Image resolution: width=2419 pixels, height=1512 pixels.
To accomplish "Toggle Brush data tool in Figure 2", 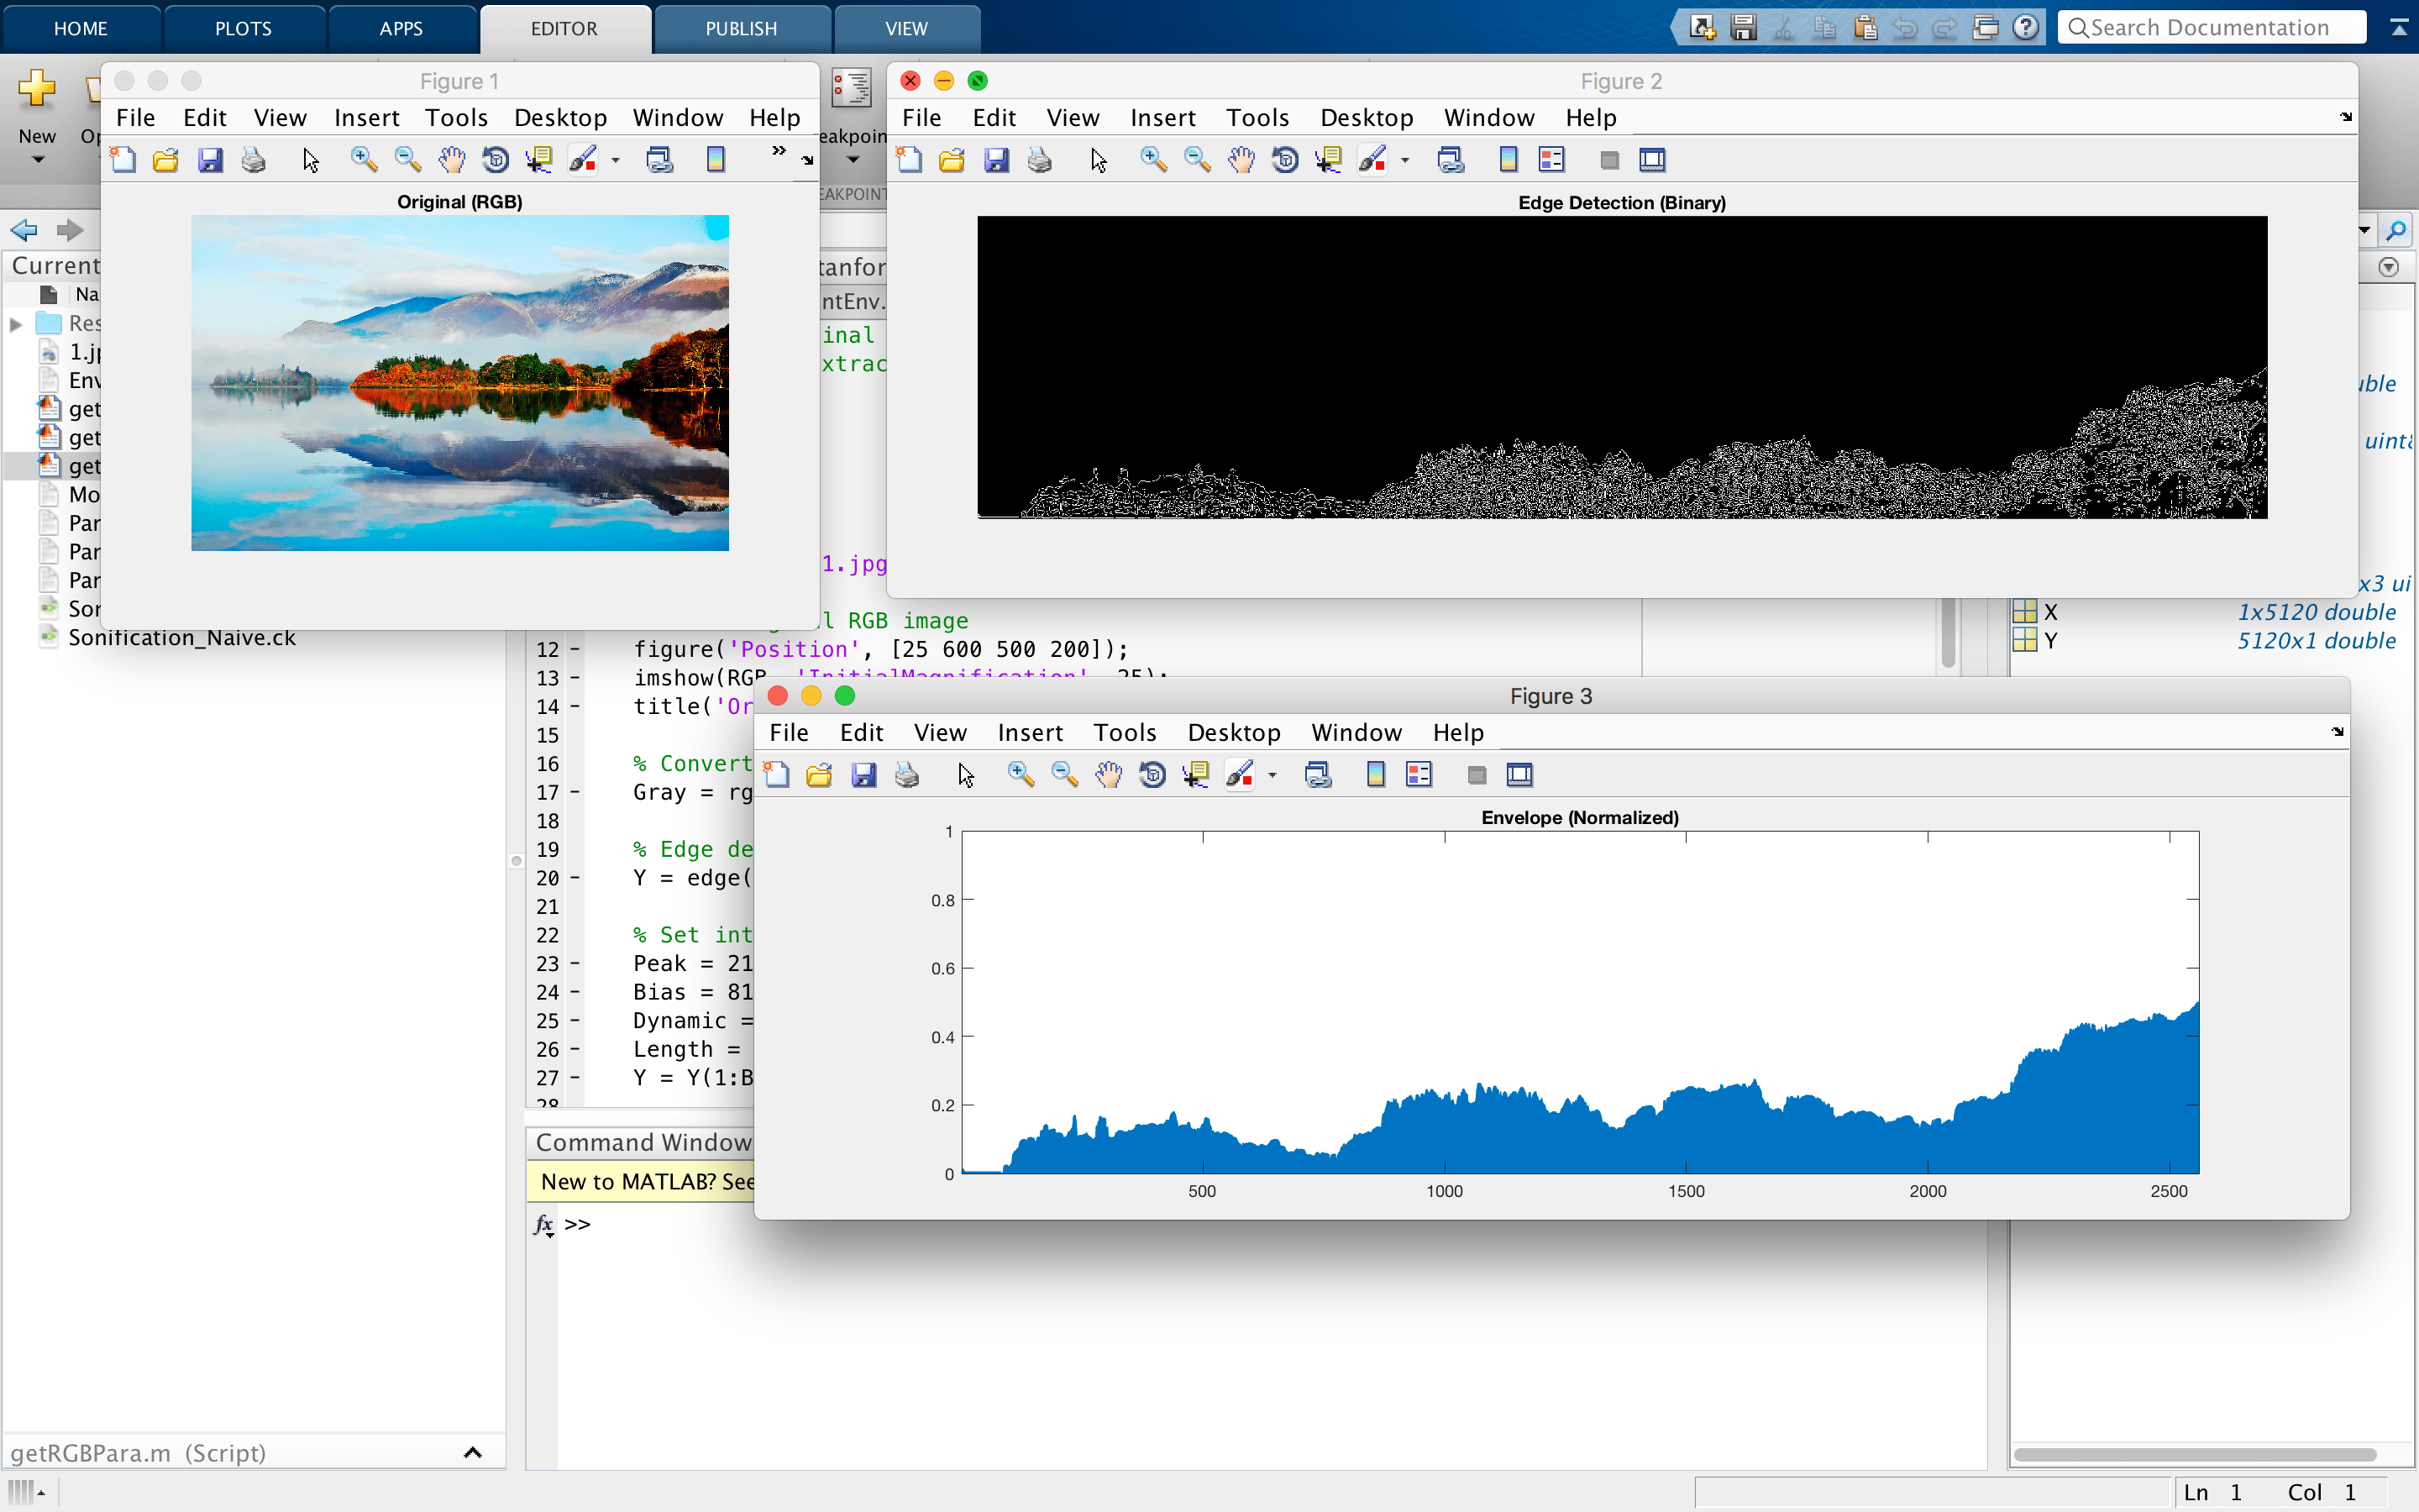I will click(1372, 160).
